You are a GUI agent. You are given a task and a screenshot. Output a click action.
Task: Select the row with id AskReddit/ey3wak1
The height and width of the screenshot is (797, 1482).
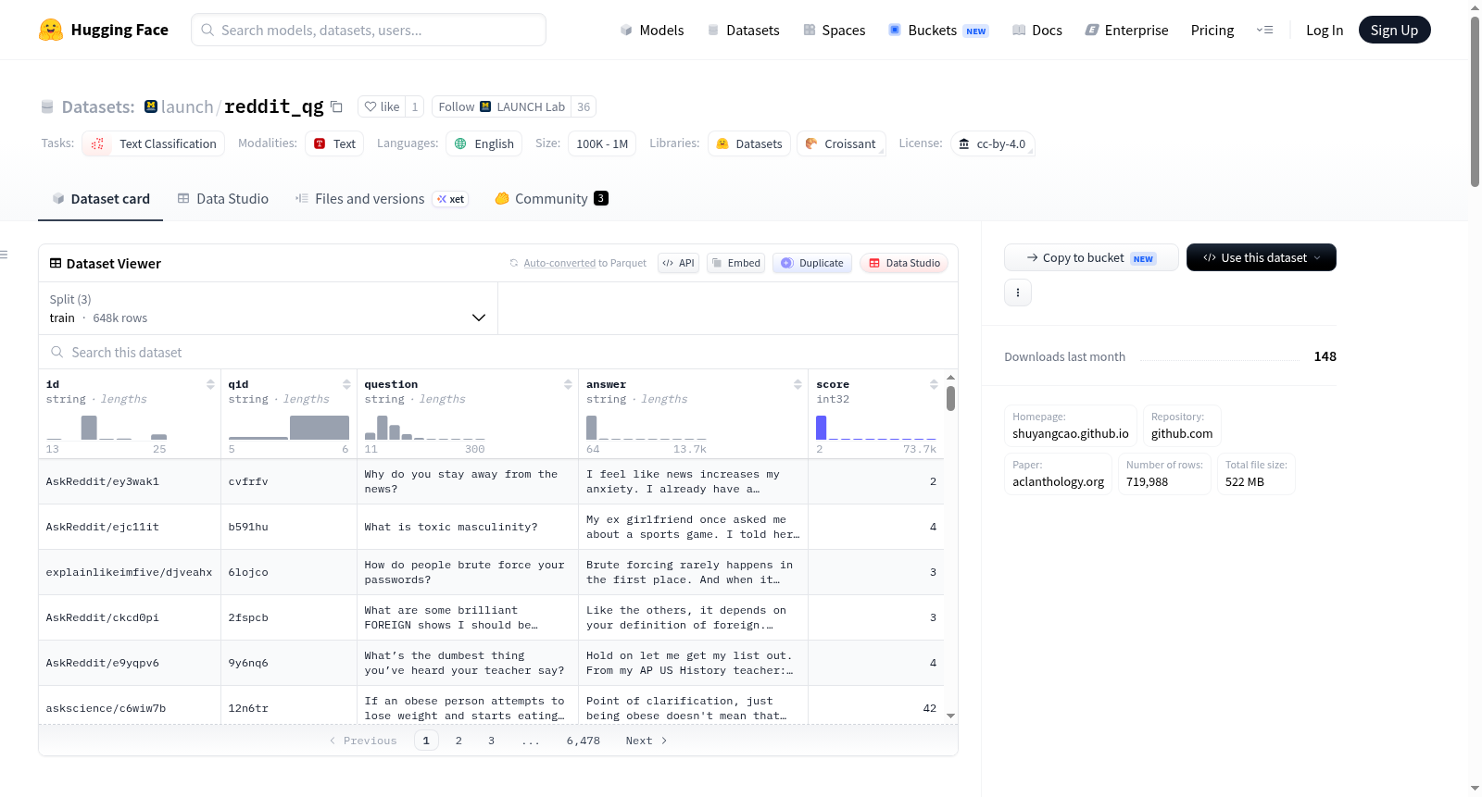491,481
